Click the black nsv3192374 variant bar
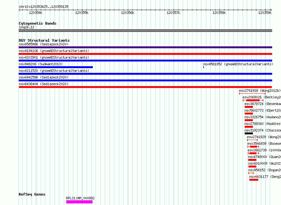Viewport: 281px width, 205px height. coord(249,133)
